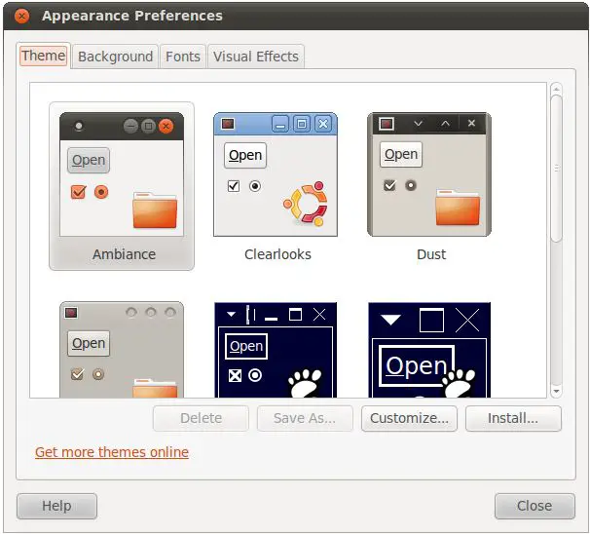Click the checked checkbox in Ambiance preview
Screen dimensions: 590x534
(x=79, y=192)
